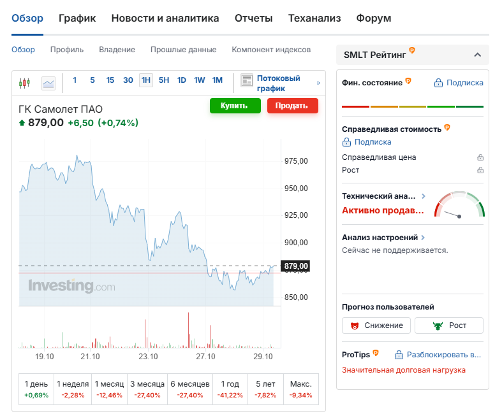Click the Технический анализ heading
Image resolution: width=495 pixels, height=414 pixels.
[x=379, y=196]
